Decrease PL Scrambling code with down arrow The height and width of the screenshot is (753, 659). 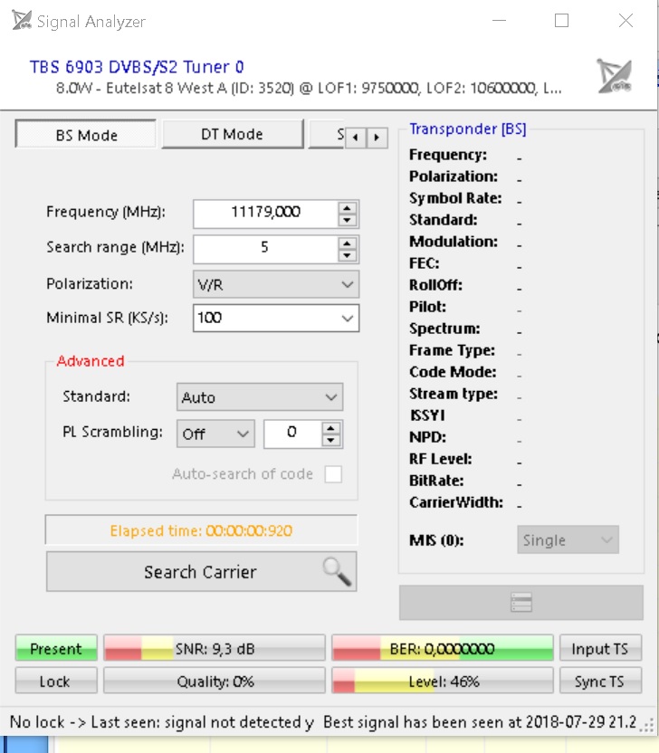(330, 440)
